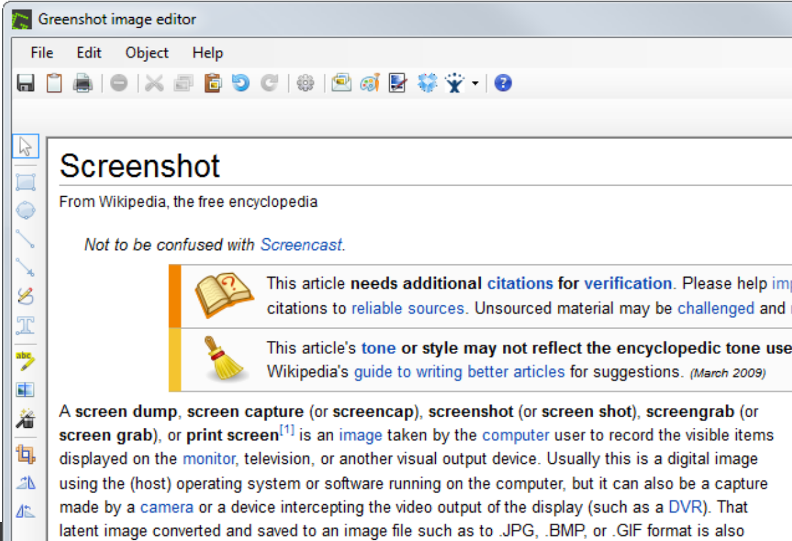Follow the Screencast link

301,244
